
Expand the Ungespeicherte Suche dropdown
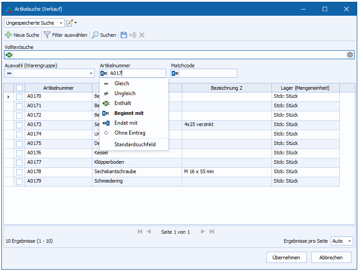(61, 23)
